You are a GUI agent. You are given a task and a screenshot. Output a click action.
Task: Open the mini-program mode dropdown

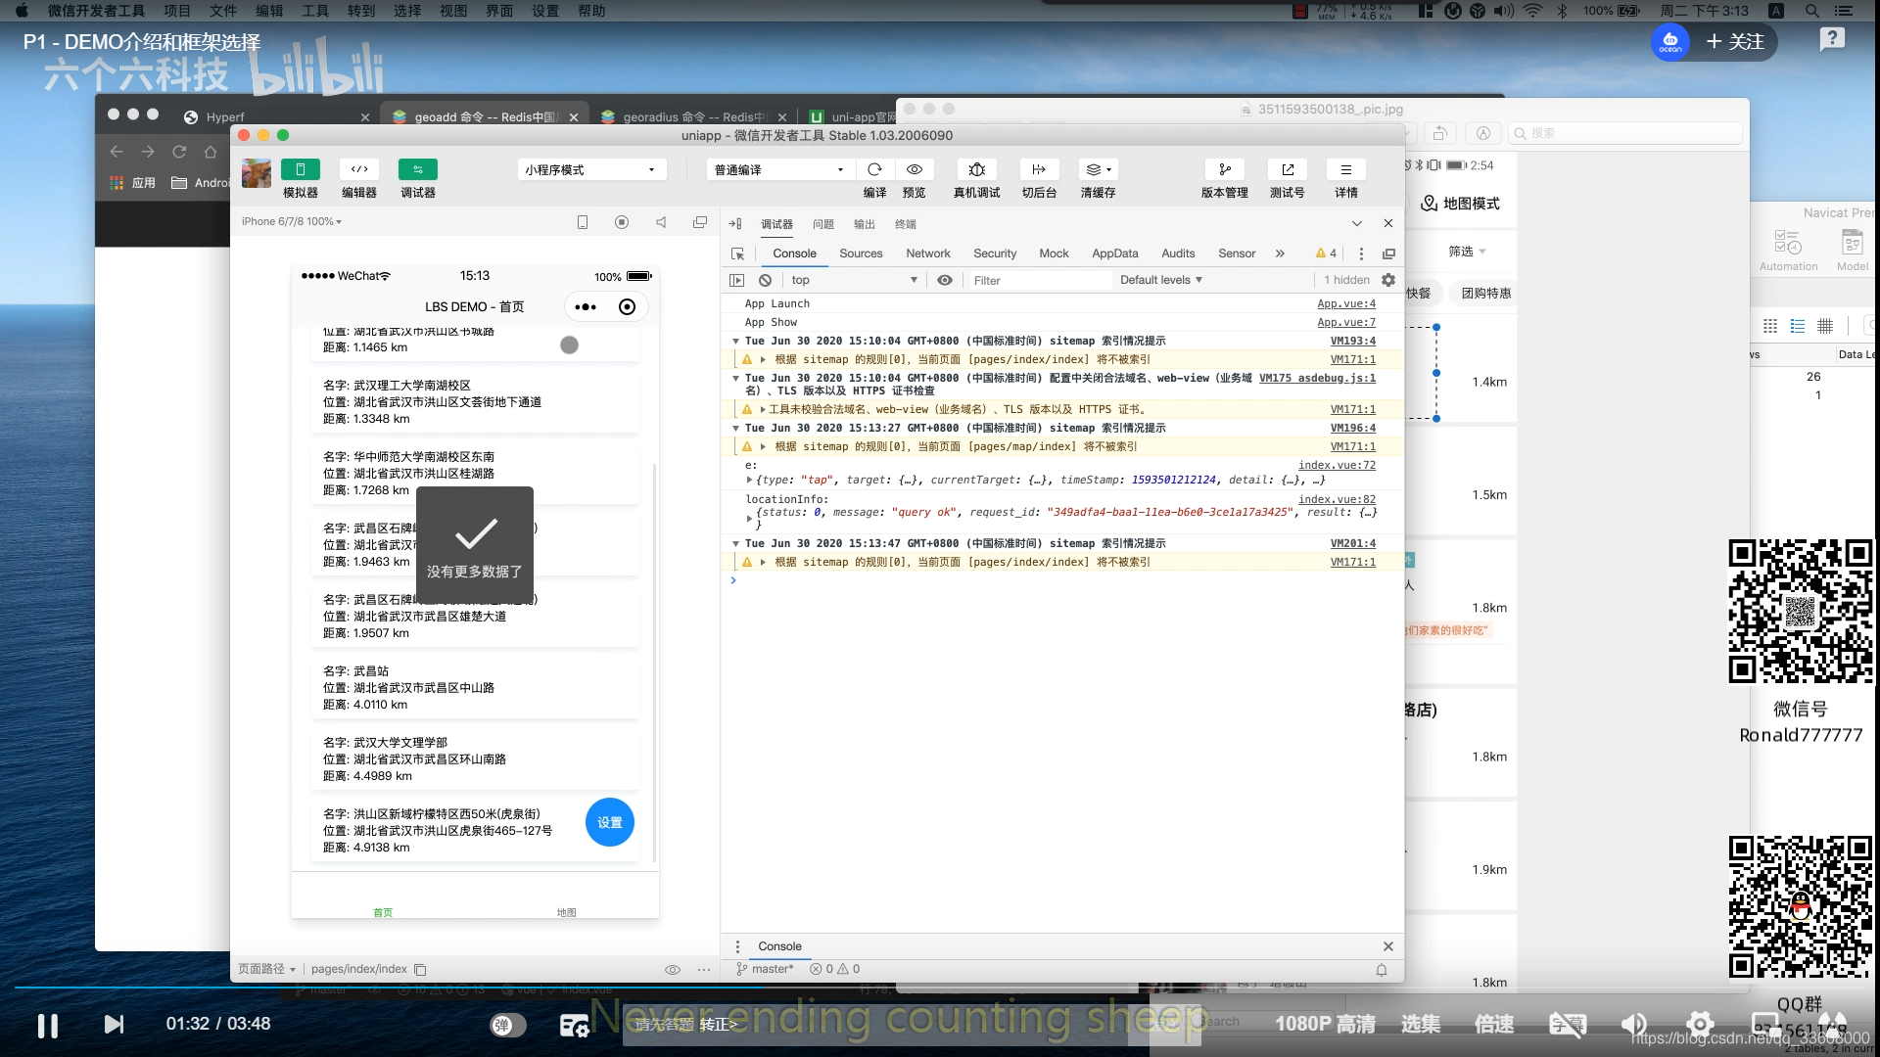tap(590, 169)
